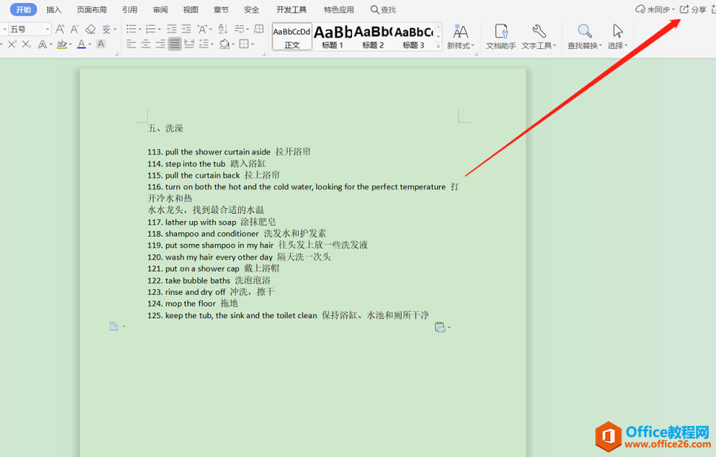
Task: Open the 选择 cursor tool menu
Action: pyautogui.click(x=618, y=36)
